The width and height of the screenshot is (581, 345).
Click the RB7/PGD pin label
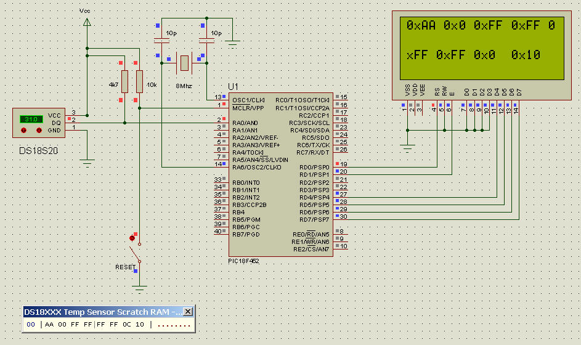tap(246, 235)
